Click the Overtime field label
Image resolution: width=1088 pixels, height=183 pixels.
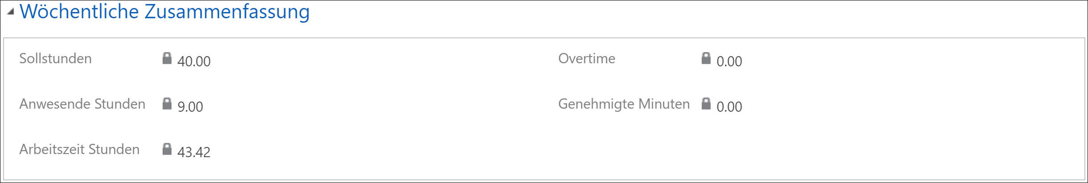(x=587, y=58)
